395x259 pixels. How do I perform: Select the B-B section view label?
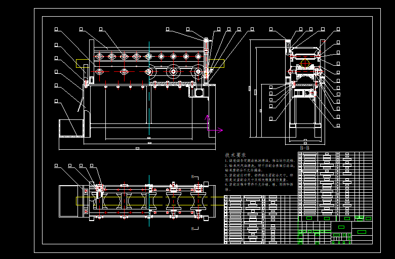click(x=304, y=148)
